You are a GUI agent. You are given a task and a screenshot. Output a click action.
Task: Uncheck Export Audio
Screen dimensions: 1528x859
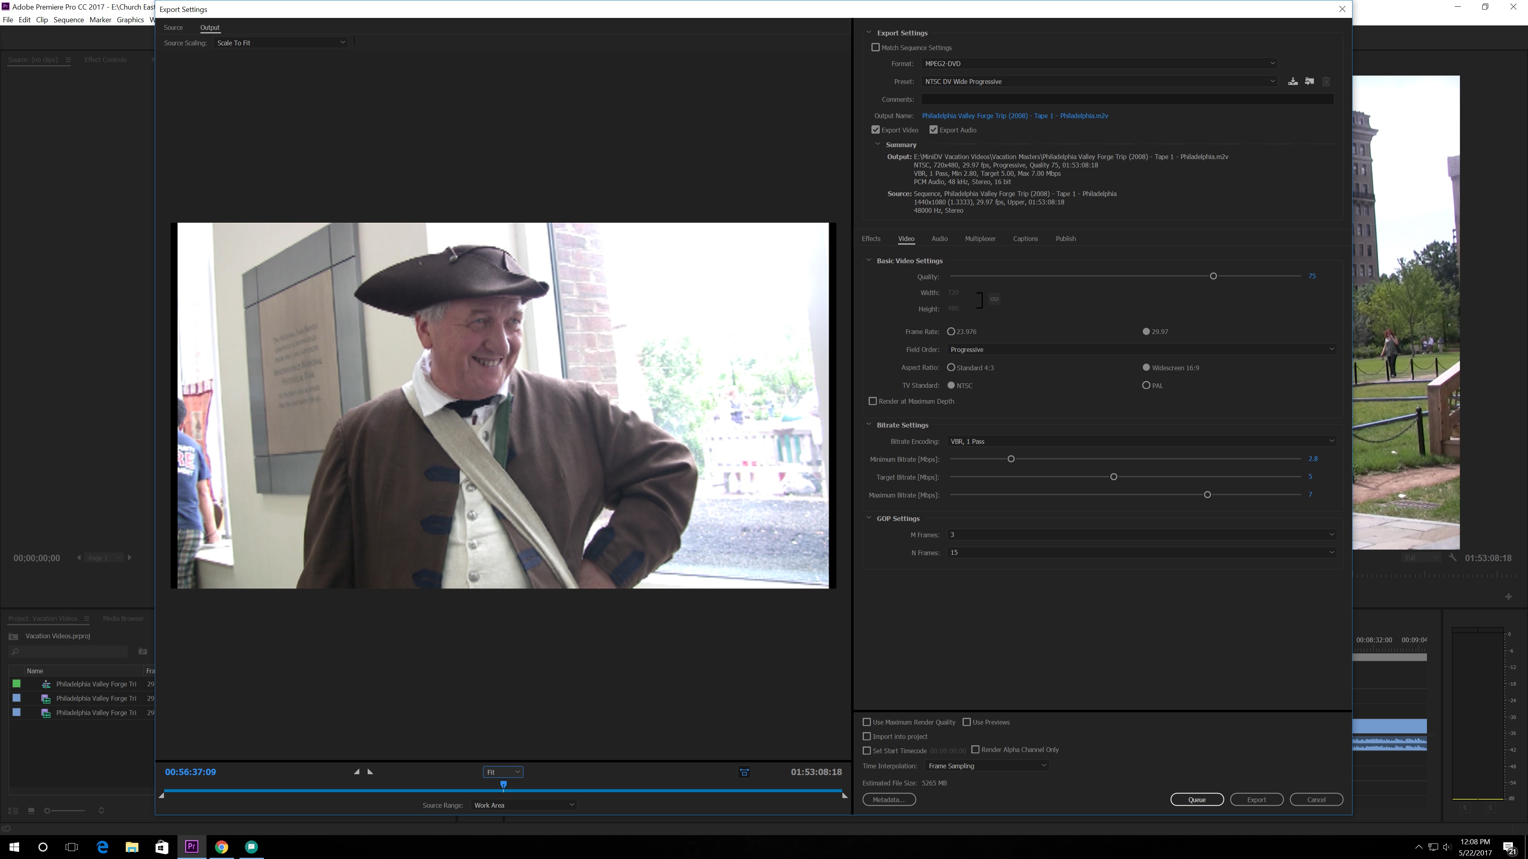point(934,130)
